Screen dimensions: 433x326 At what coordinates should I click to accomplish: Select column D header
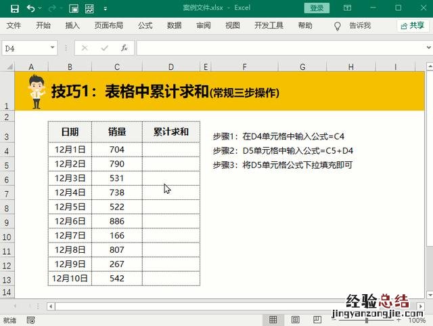pyautogui.click(x=170, y=67)
